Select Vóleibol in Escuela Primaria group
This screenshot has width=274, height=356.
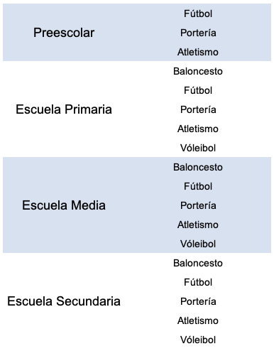click(198, 148)
